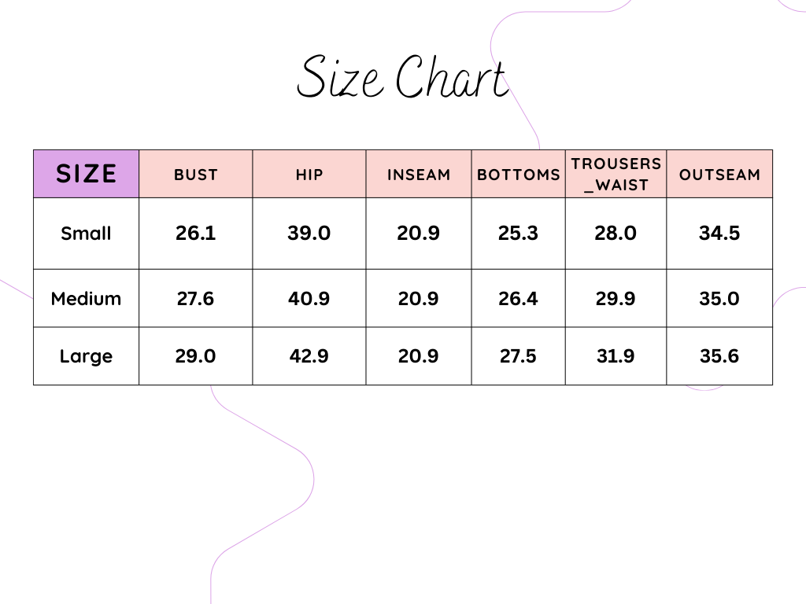Select the purple SIZE header cell
Viewport: 806px width, 604px height.
pos(86,174)
